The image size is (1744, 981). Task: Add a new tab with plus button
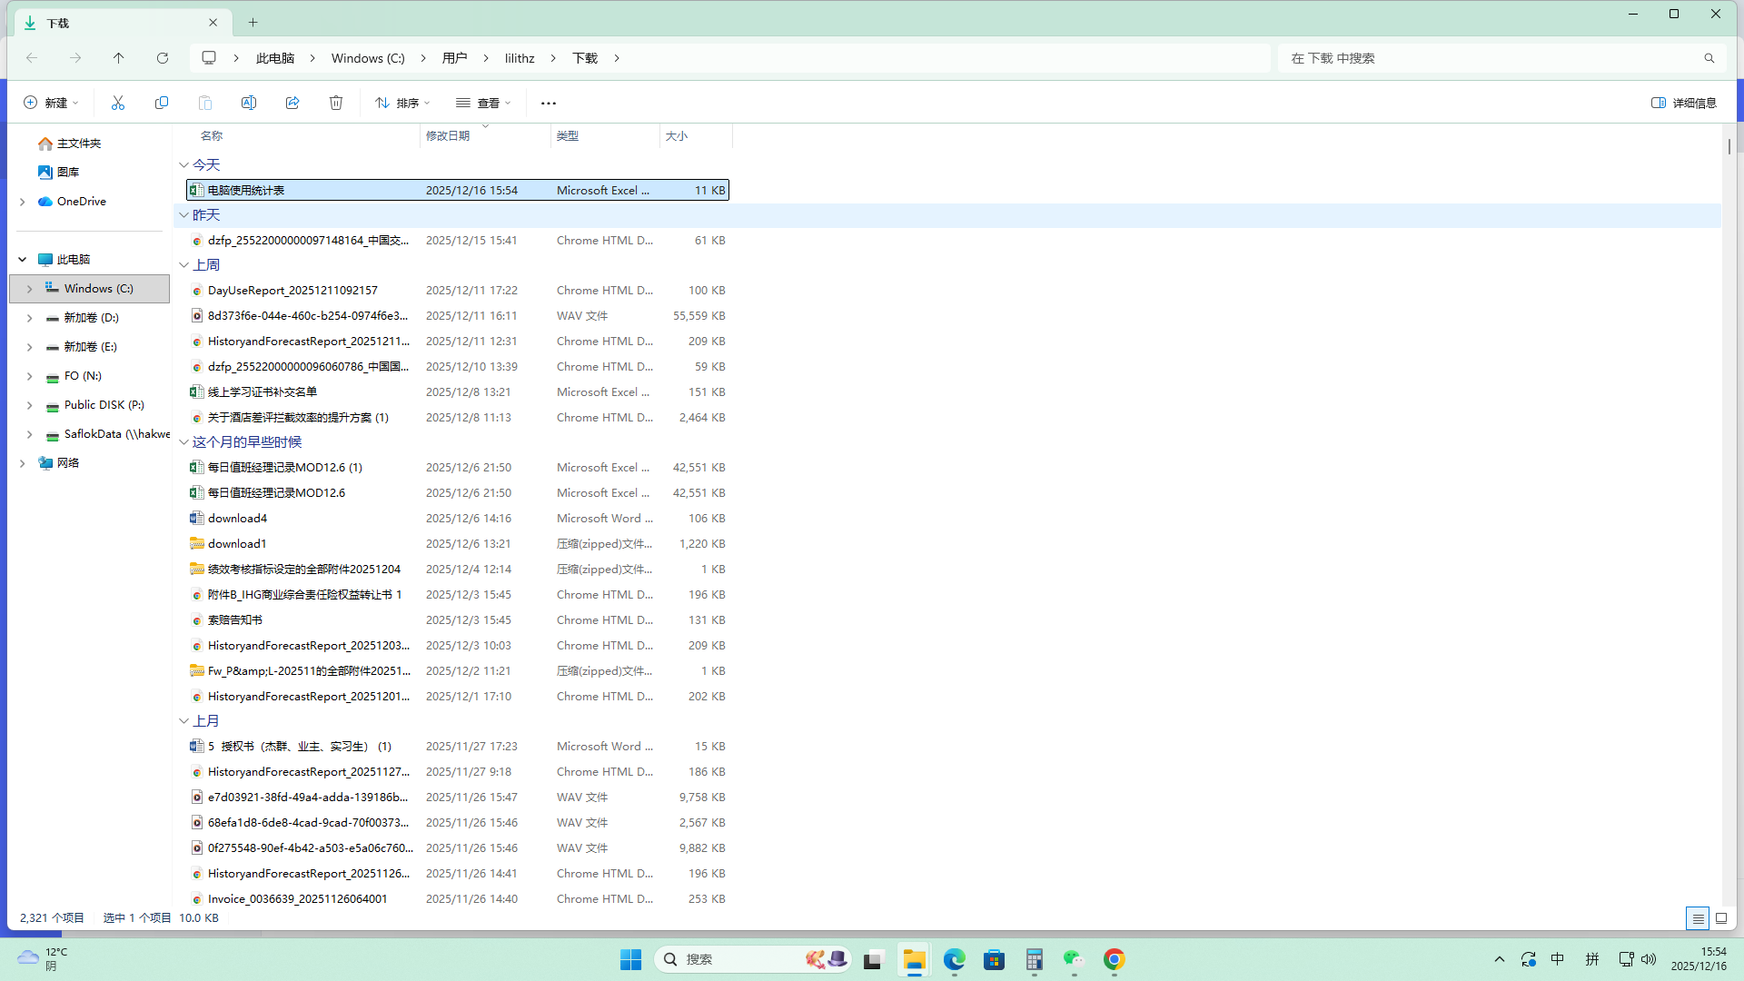(253, 23)
